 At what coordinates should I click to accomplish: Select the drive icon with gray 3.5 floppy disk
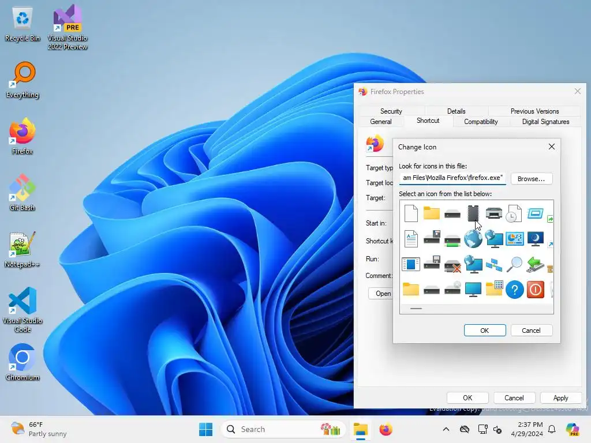pyautogui.click(x=432, y=262)
